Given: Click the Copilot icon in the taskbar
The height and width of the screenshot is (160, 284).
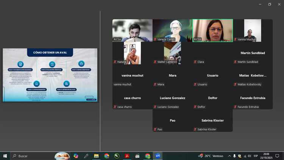Looking at the screenshot, I should point(76,156).
